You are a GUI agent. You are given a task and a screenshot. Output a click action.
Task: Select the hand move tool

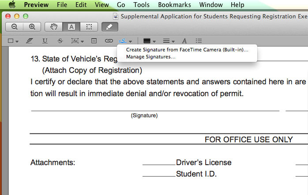pyautogui.click(x=54, y=26)
